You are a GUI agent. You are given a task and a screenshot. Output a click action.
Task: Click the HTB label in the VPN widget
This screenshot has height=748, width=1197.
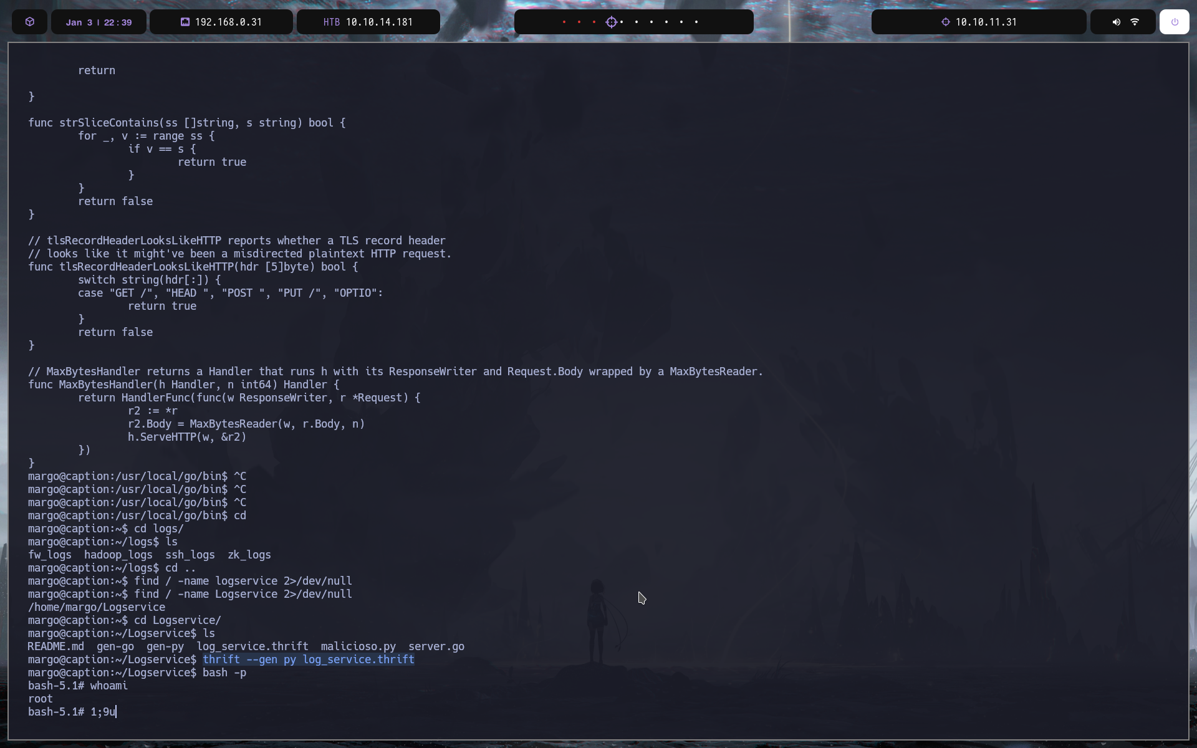click(x=332, y=22)
